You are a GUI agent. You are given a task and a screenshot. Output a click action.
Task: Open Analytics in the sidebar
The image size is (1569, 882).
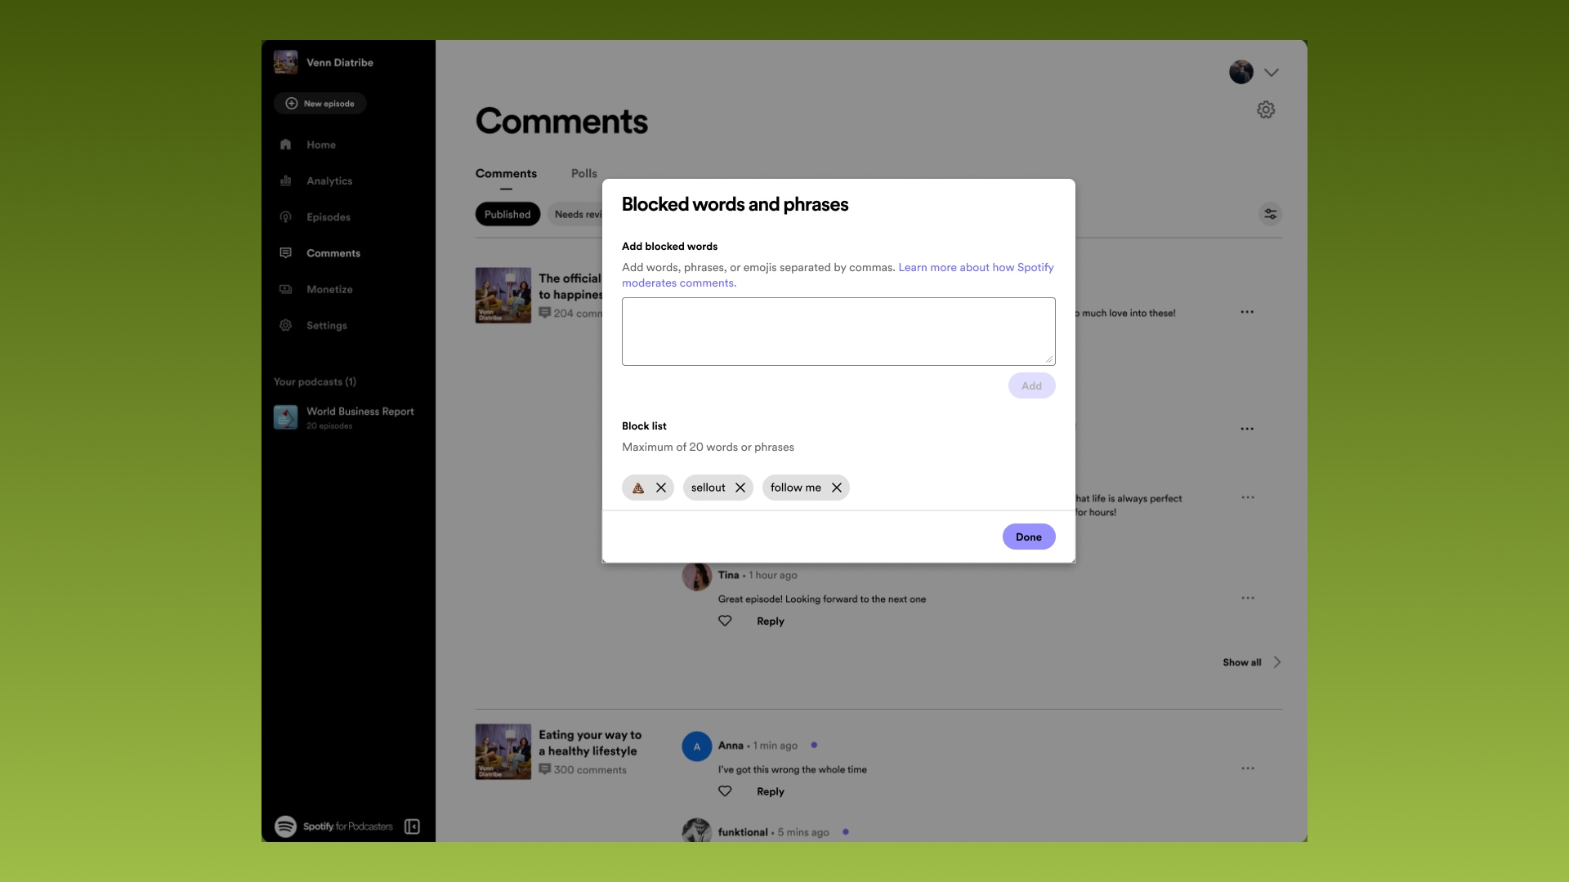coord(329,180)
